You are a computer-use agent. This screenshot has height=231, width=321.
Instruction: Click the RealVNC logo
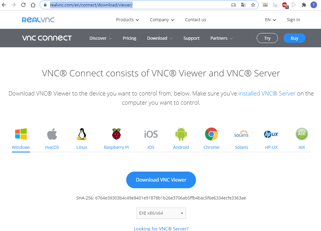click(38, 20)
